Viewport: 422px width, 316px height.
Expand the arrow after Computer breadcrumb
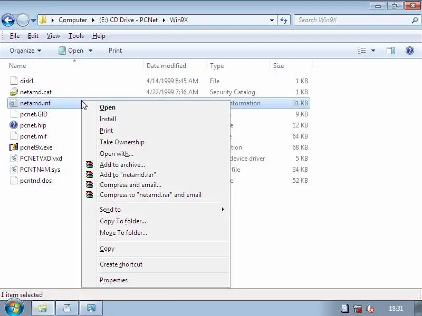(x=93, y=20)
